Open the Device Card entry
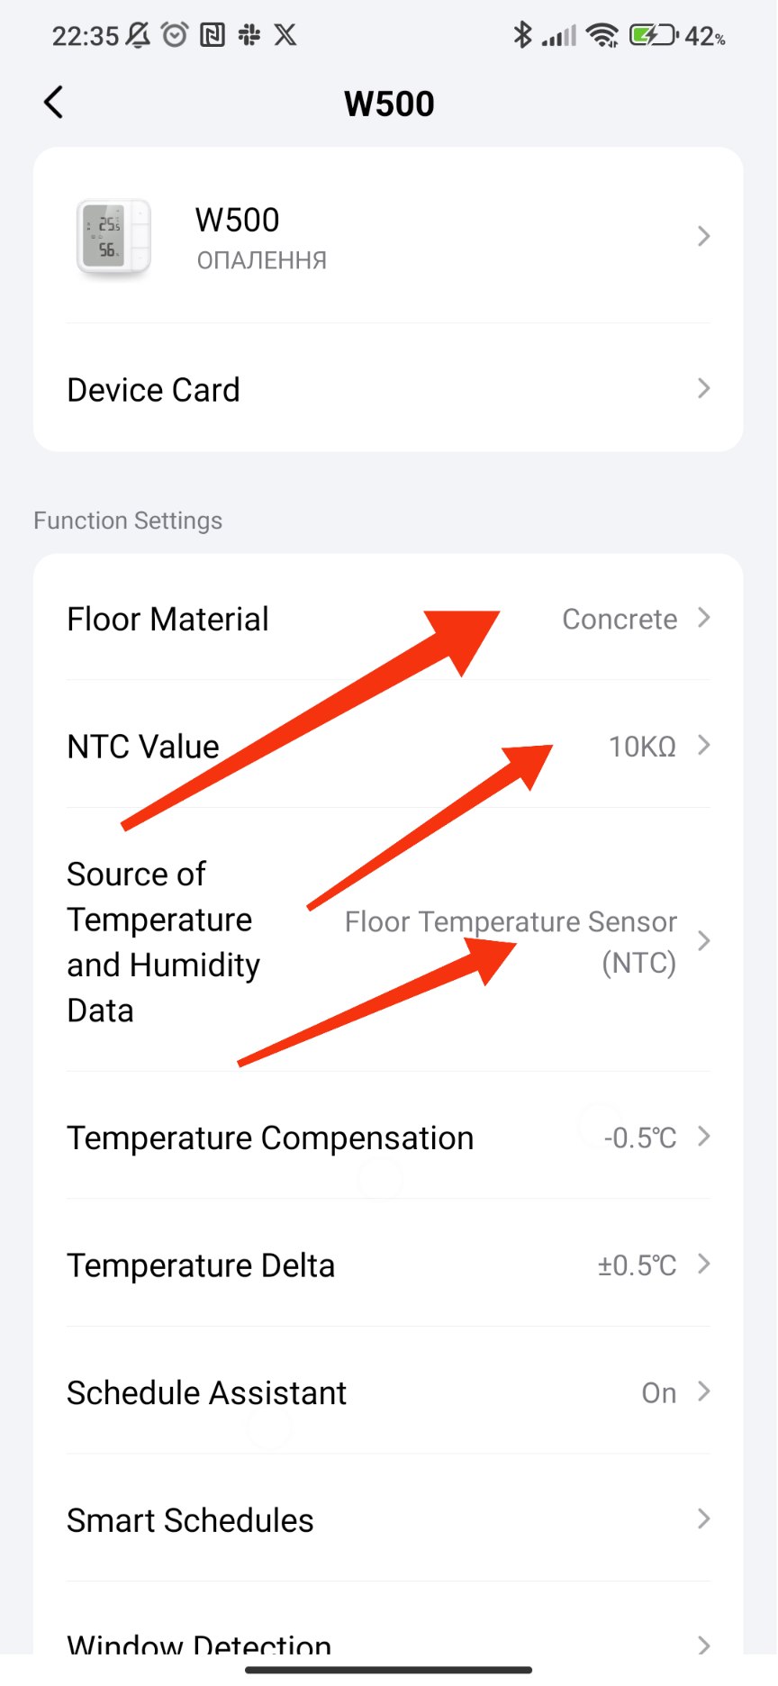Image resolution: width=778 pixels, height=1686 pixels. pyautogui.click(x=387, y=389)
